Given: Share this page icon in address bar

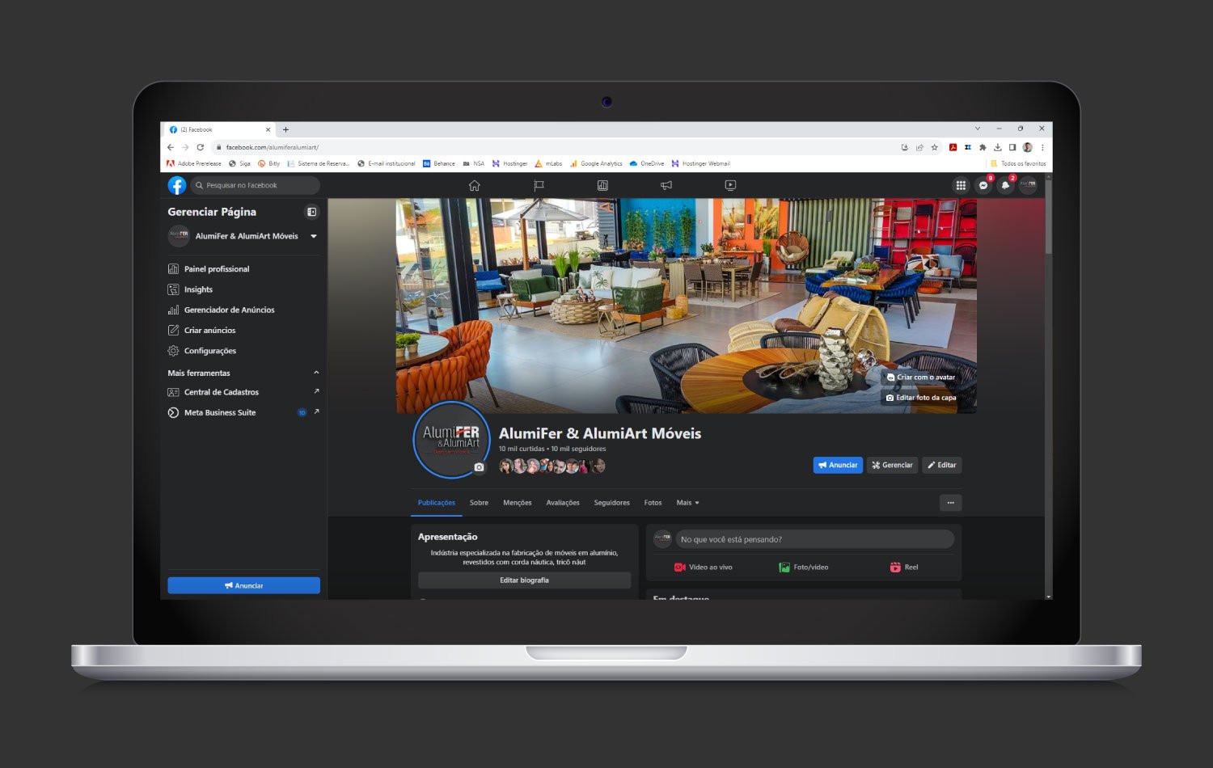Looking at the screenshot, I should (919, 147).
